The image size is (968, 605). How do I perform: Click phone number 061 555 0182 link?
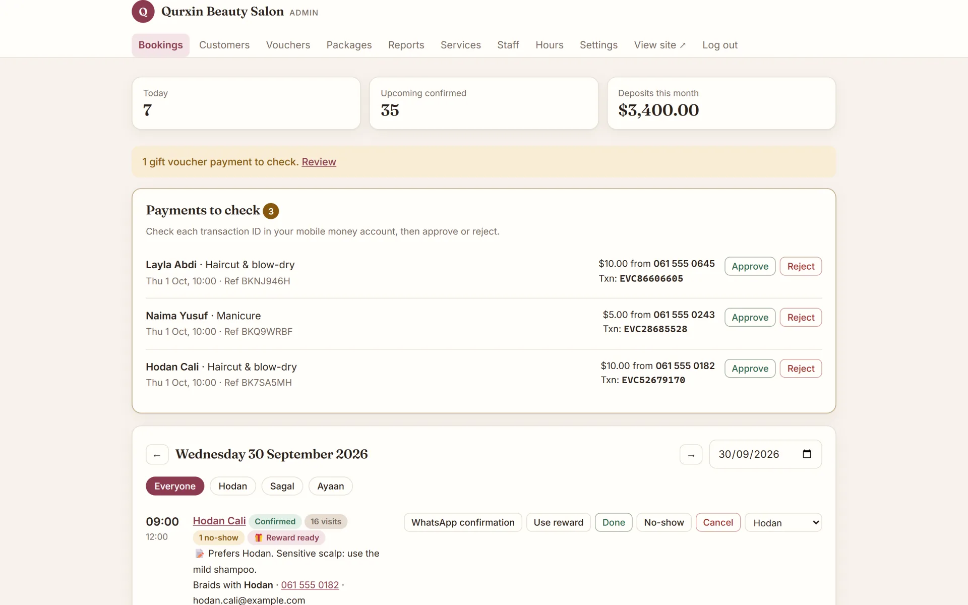point(310,585)
